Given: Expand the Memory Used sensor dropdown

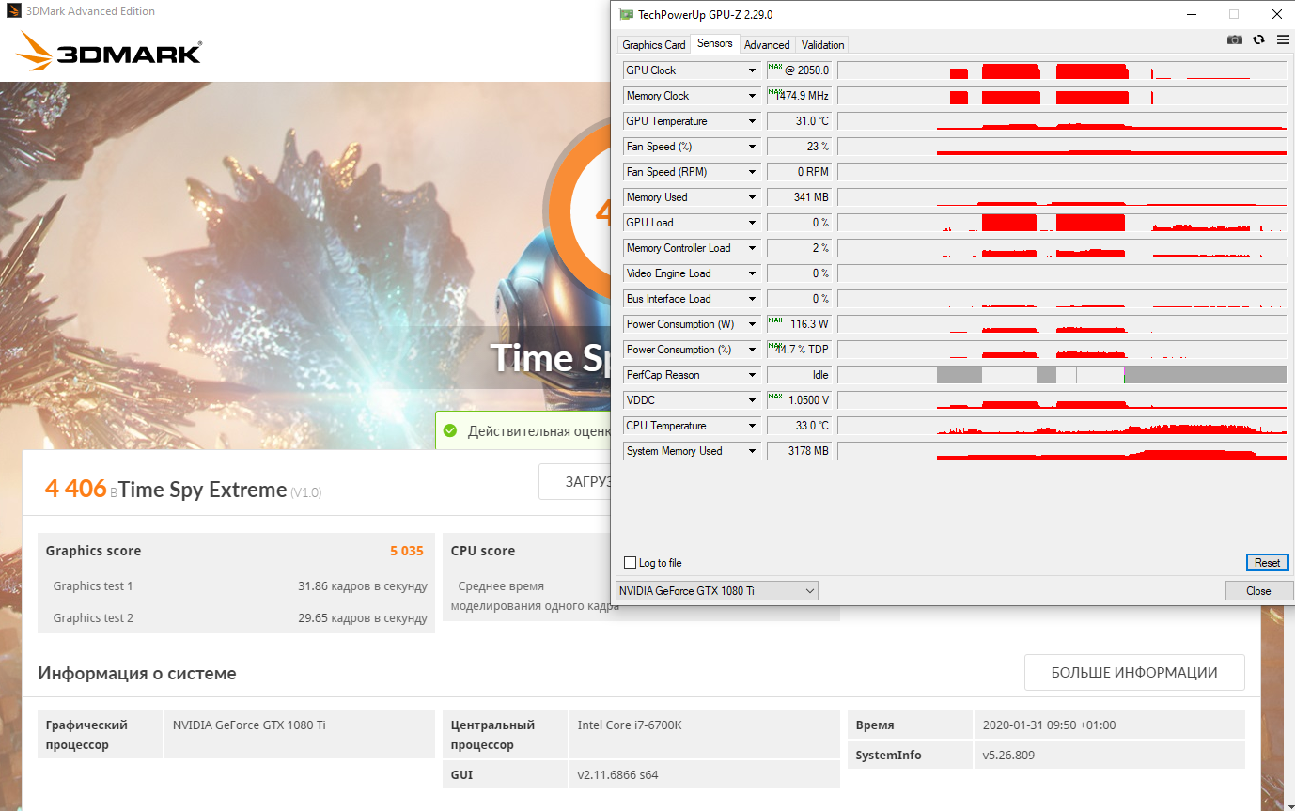Looking at the screenshot, I should 752,197.
